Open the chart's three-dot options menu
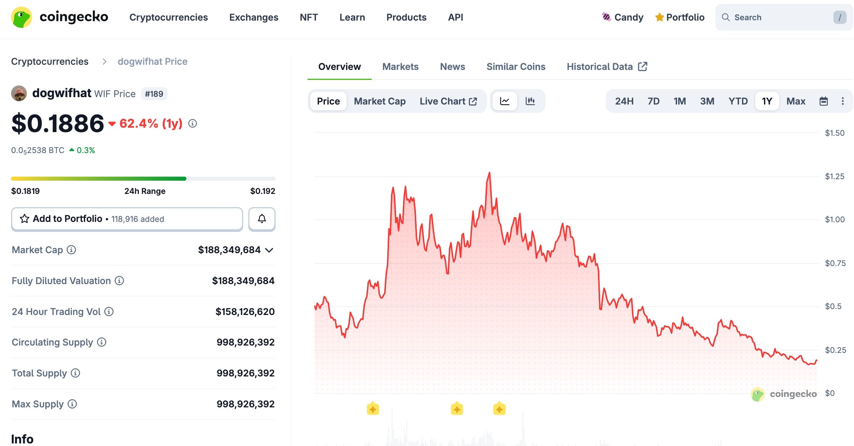Viewport: 854px width, 446px height. point(843,101)
